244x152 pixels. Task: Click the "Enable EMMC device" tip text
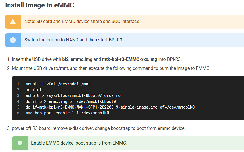79,143
